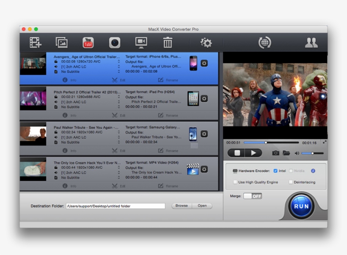
Task: Uncheck the Intel hardware encoder checkbox
Action: pos(275,171)
